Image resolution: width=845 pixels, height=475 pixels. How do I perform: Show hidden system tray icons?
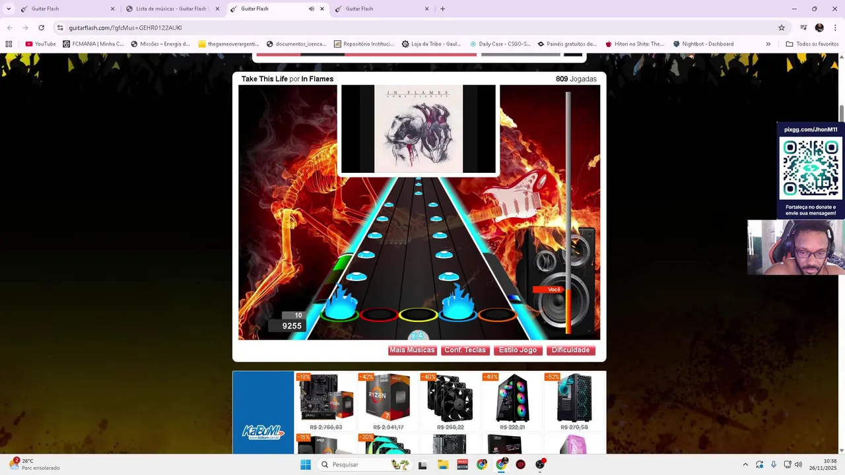click(x=745, y=464)
